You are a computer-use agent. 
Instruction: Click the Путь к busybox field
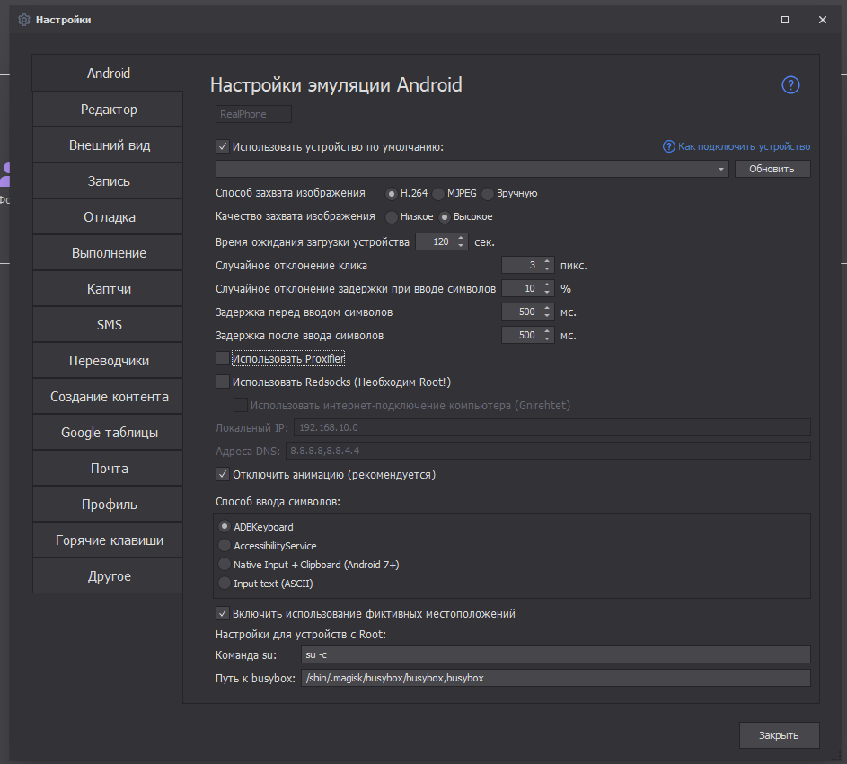555,678
